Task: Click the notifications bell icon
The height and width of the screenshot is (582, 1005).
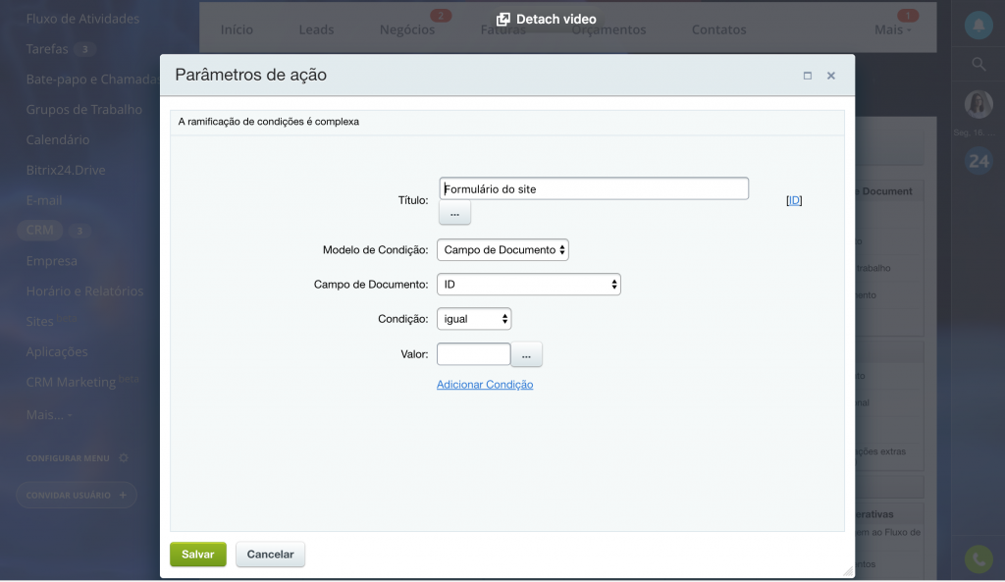Action: (x=979, y=26)
